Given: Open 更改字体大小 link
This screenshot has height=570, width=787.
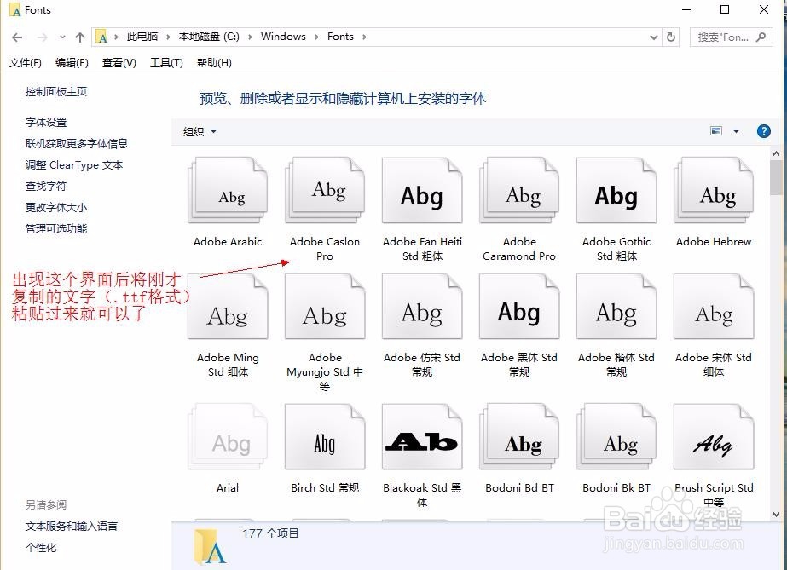Looking at the screenshot, I should tap(56, 208).
